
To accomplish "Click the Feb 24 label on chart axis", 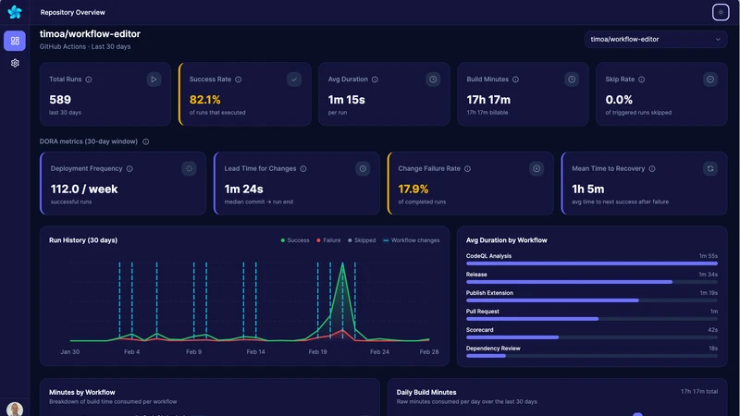I will 379,352.
